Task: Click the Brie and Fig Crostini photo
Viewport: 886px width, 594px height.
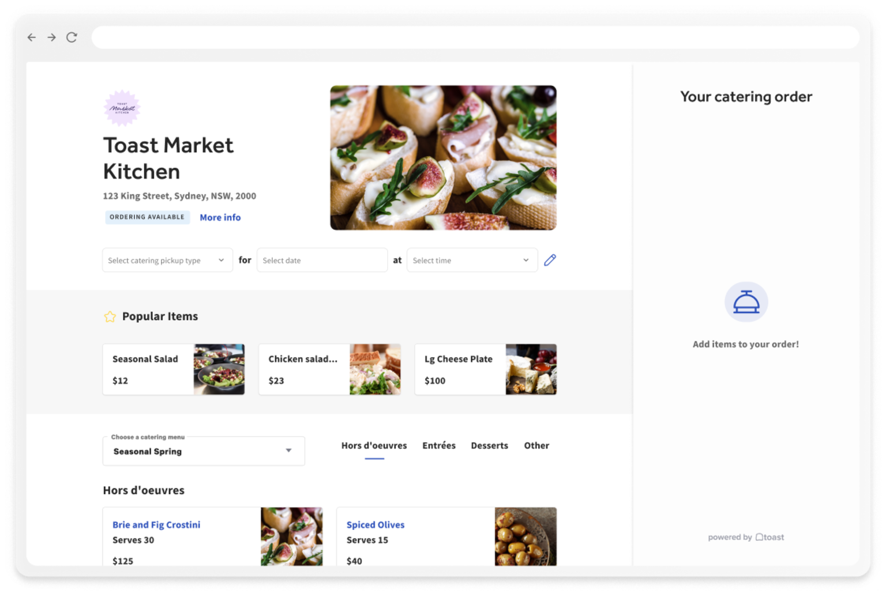Action: coord(292,536)
